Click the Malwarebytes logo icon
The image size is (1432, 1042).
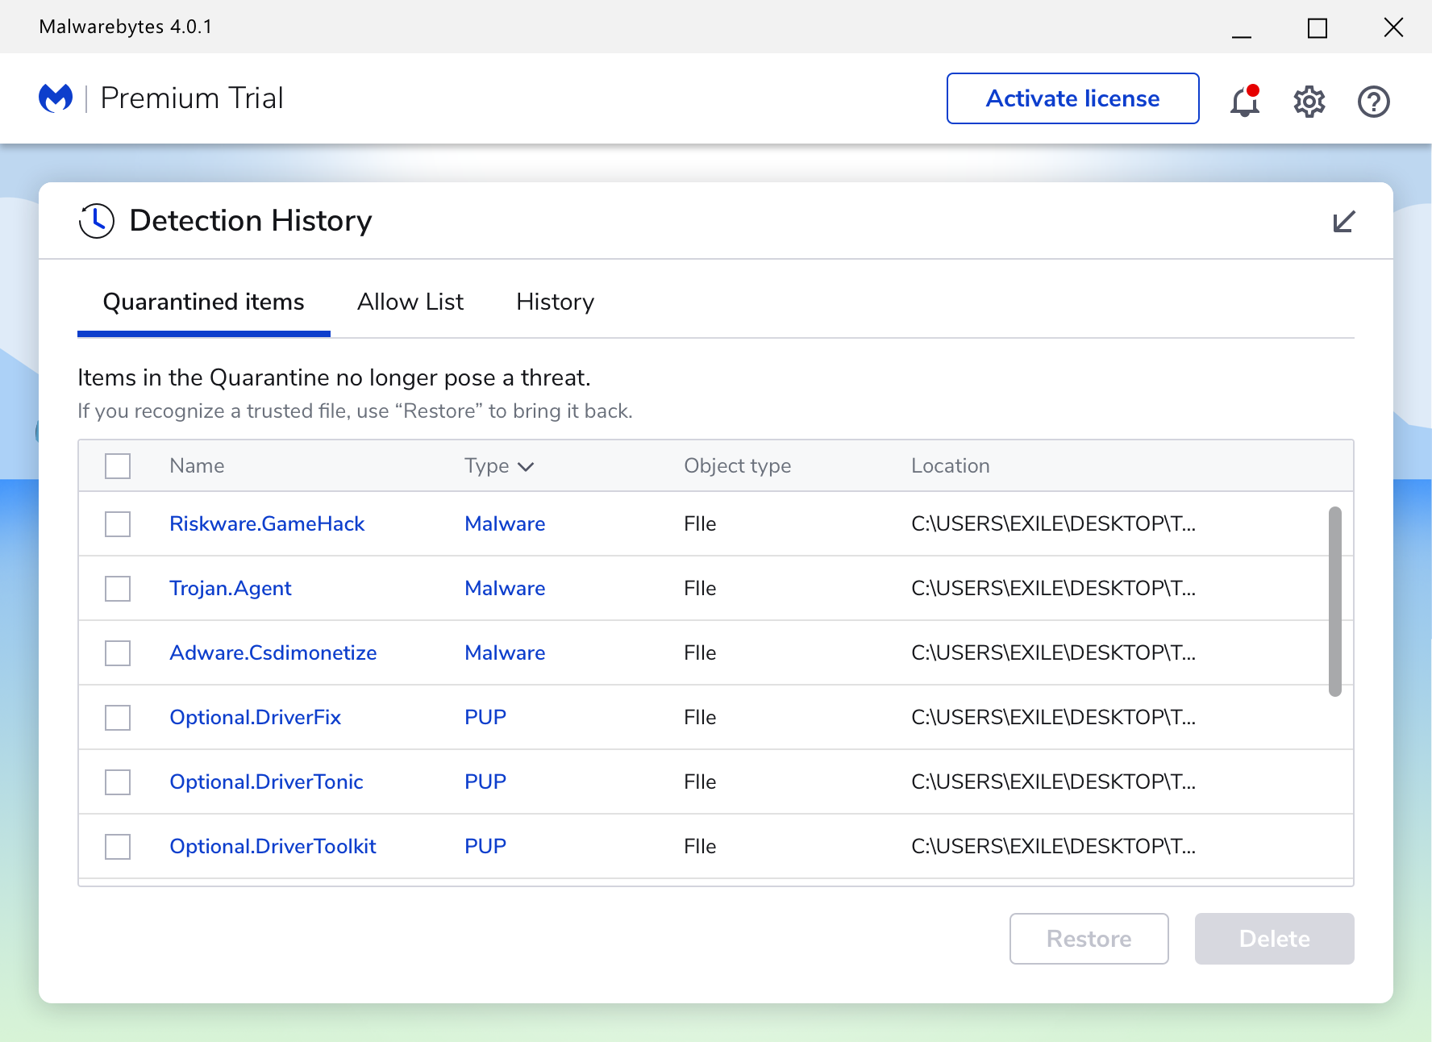pyautogui.click(x=56, y=98)
